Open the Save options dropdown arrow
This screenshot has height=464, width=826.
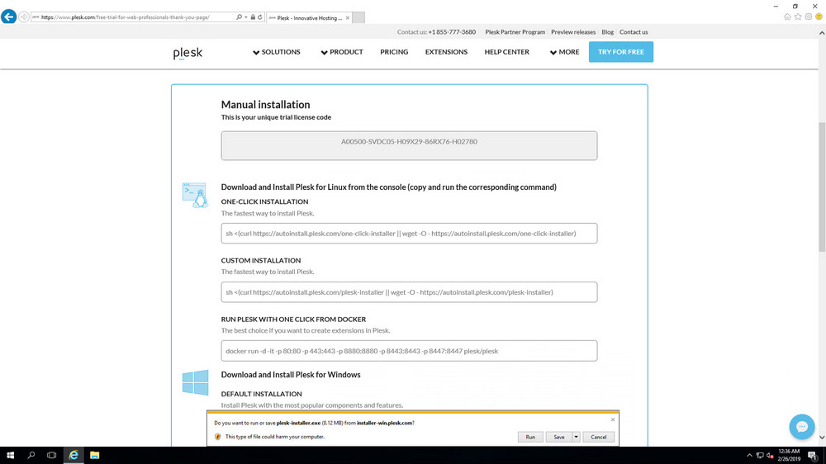pyautogui.click(x=576, y=437)
